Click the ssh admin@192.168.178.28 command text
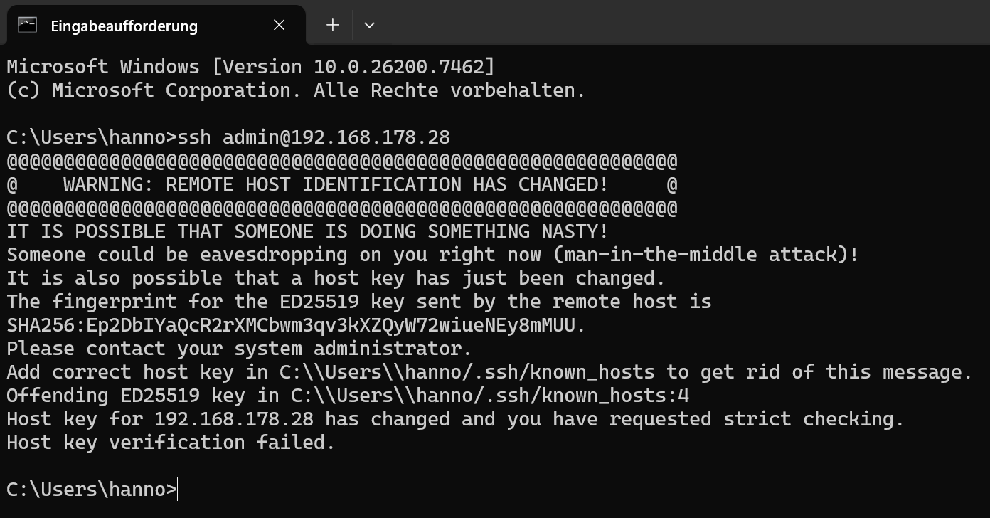This screenshot has width=990, height=518. pyautogui.click(x=313, y=137)
